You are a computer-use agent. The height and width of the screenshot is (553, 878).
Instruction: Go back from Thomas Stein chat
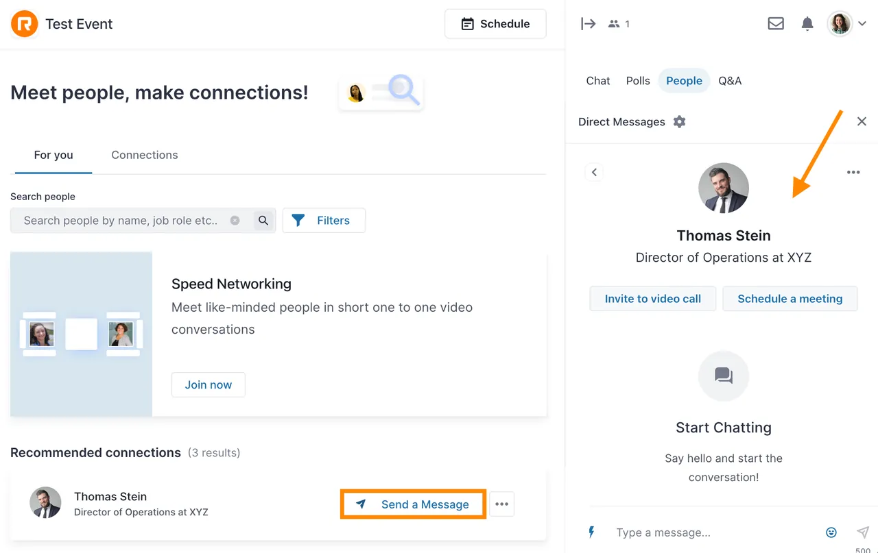coord(595,172)
